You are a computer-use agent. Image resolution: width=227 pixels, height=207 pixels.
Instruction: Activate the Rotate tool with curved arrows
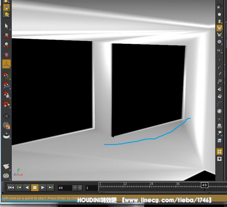pyautogui.click(x=7, y=45)
